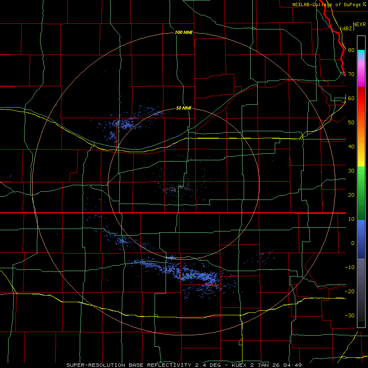Click the 50 value on dBZ scale
Image resolution: width=368 pixels, height=368 pixels.
click(x=351, y=123)
